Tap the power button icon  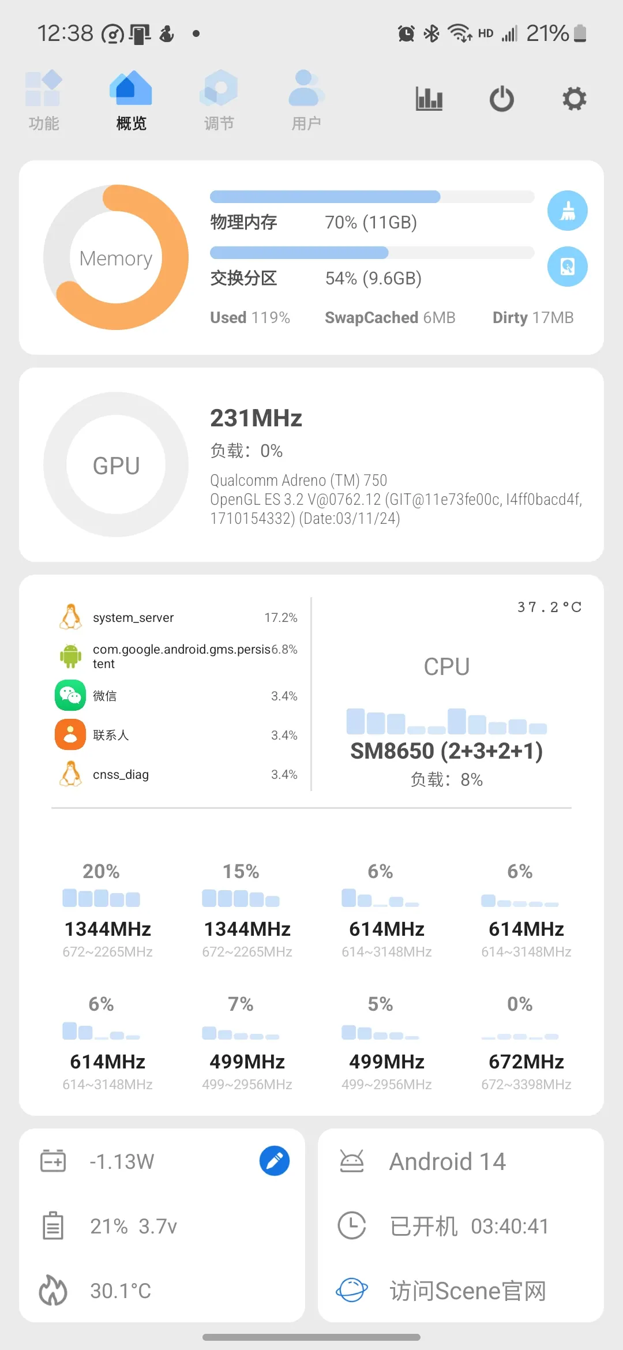501,99
